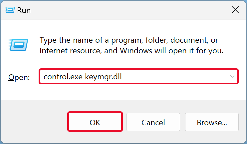
Task: Cancel the Run dialog
Action: click(153, 122)
